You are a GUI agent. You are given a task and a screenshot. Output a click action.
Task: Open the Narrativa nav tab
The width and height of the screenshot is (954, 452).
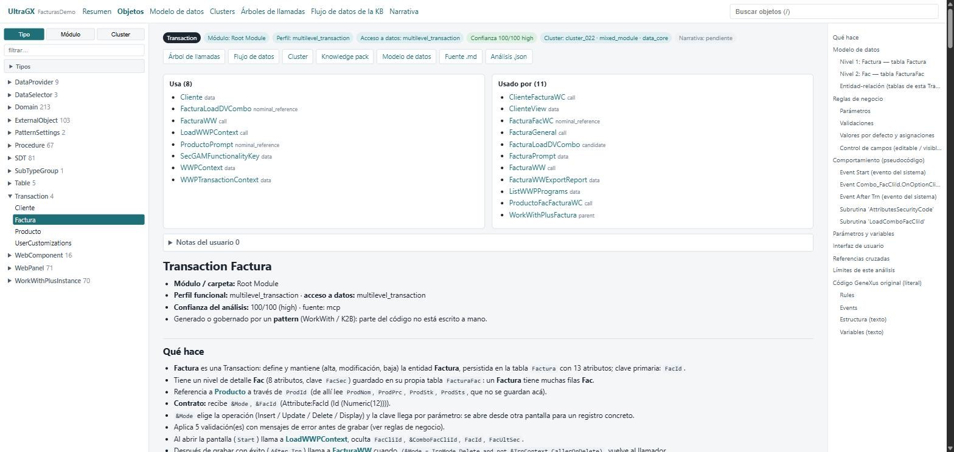tap(404, 12)
